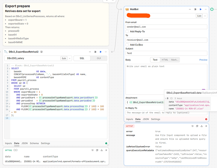The image size is (217, 168).
Task: Collapse the MailBot block with minimize icon
Action: pos(189,9)
